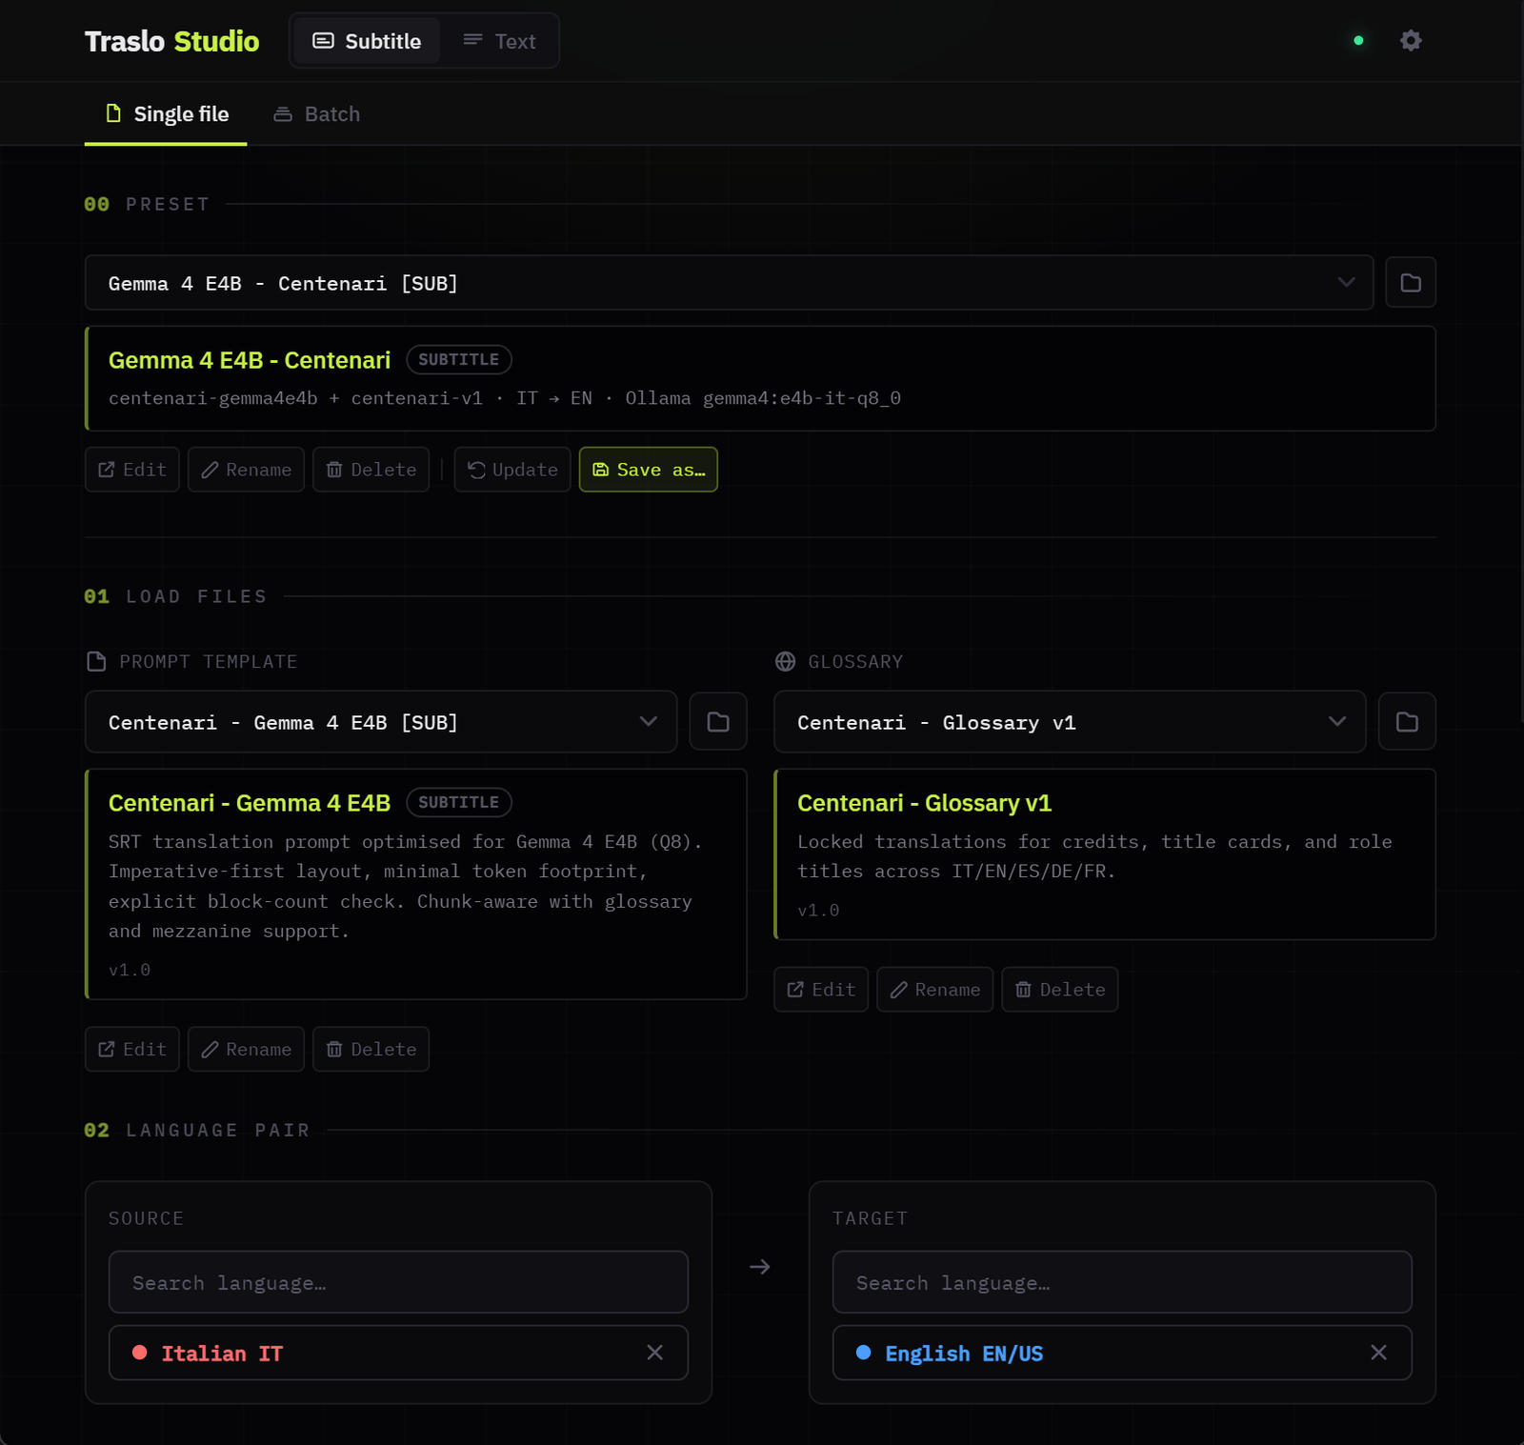Click the centenari-gemma4e4b preset details line

tap(505, 398)
